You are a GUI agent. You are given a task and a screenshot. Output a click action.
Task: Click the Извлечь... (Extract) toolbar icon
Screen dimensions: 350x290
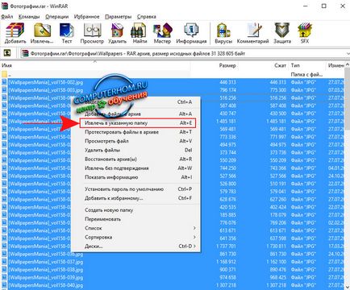[42, 33]
